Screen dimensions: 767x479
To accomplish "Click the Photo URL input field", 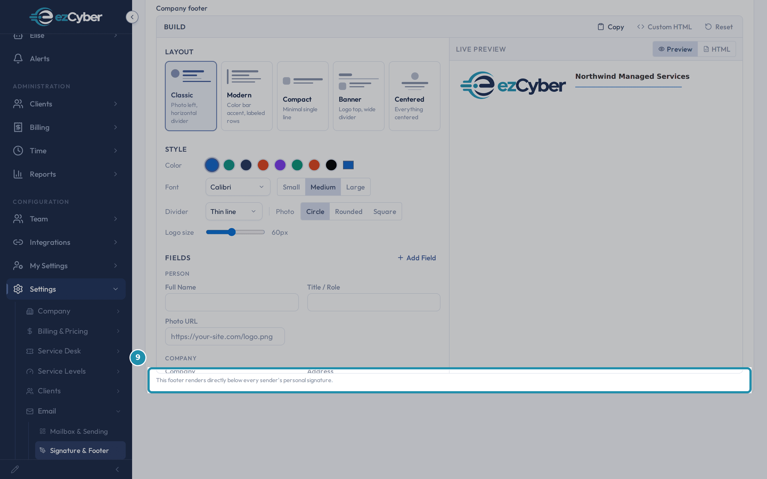I will 225,336.
